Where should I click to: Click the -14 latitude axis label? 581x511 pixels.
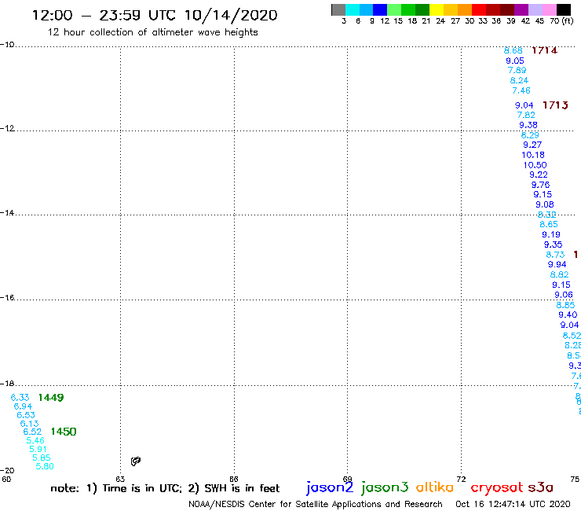[7, 212]
